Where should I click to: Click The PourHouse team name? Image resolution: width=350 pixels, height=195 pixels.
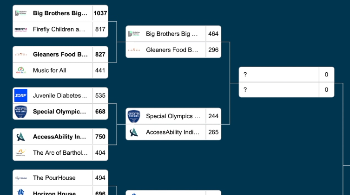[x=54, y=178]
